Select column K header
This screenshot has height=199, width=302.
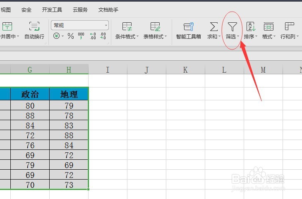(185, 70)
